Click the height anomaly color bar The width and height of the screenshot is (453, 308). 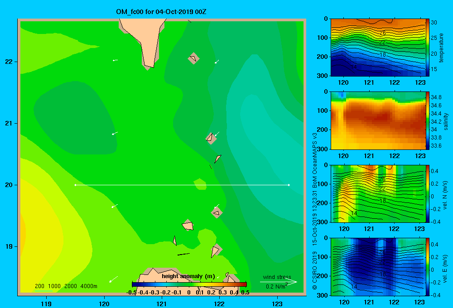189,284
